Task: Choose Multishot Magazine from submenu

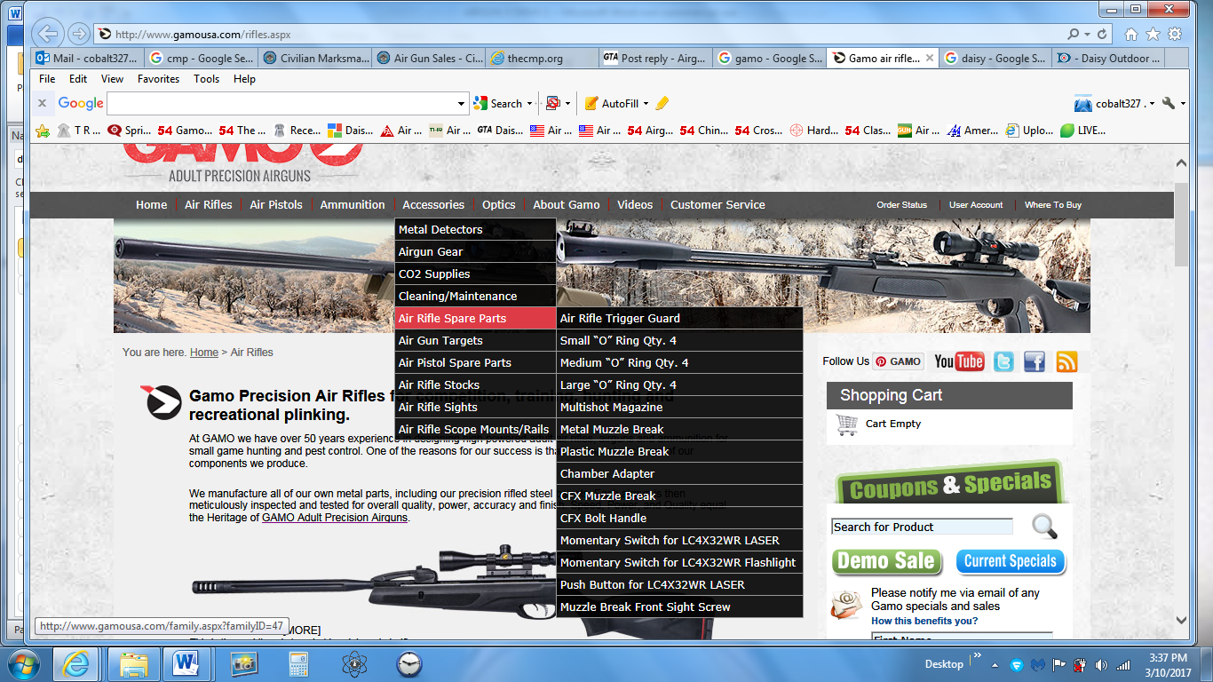Action: pyautogui.click(x=680, y=407)
